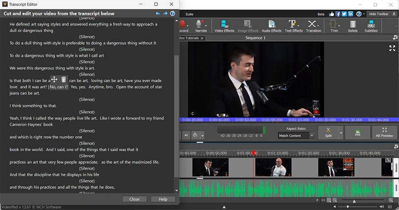399x210 pixels.
Task: Open Transcript Editor help question mark
Action: [x=172, y=13]
